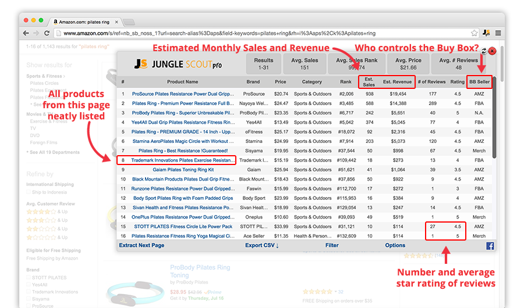Open Body Sport Pilates Ring link
Screen dimensions: 524x308
pyautogui.click(x=183, y=198)
